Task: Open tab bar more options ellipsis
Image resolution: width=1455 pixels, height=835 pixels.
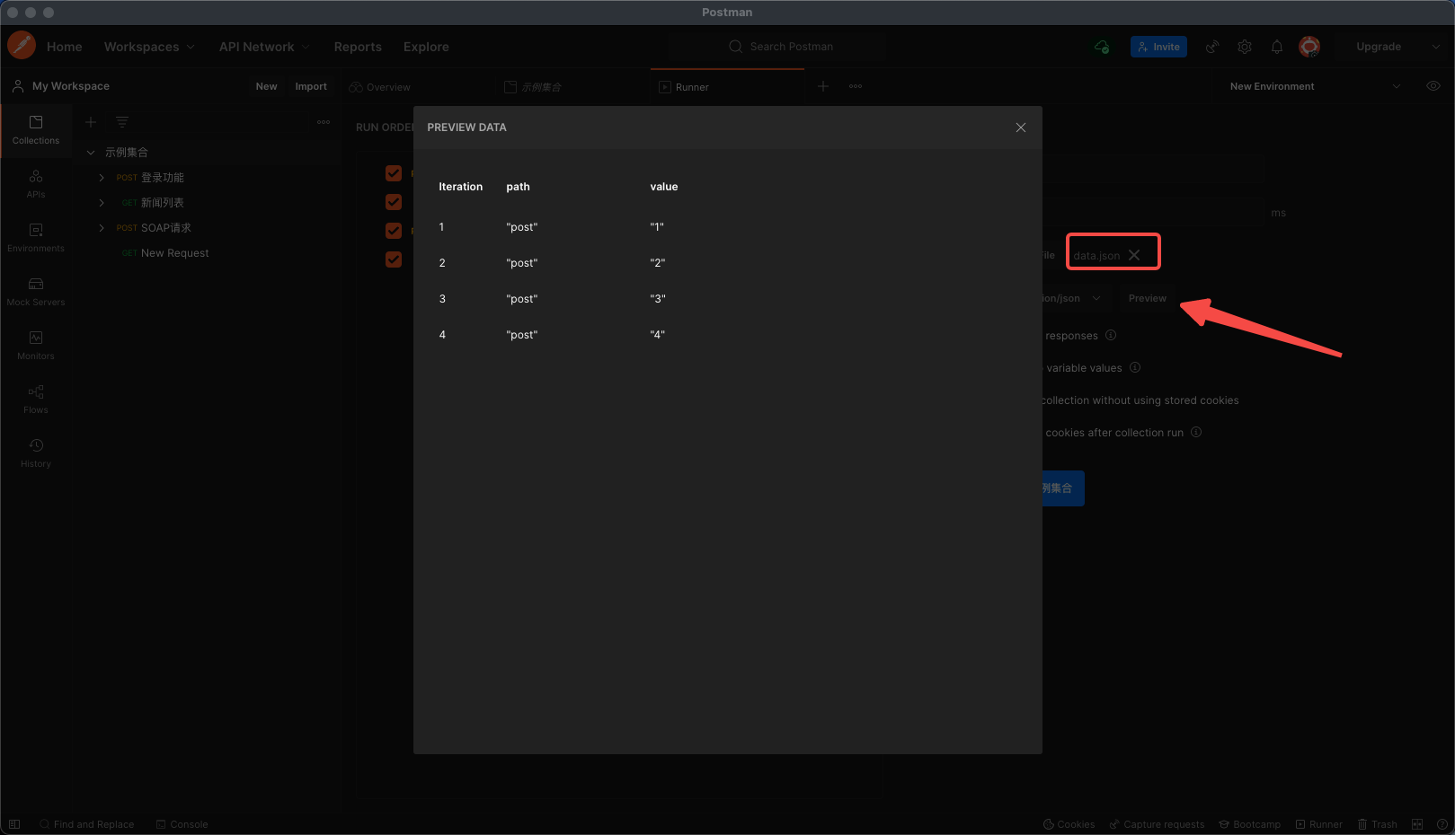Action: coord(856,86)
